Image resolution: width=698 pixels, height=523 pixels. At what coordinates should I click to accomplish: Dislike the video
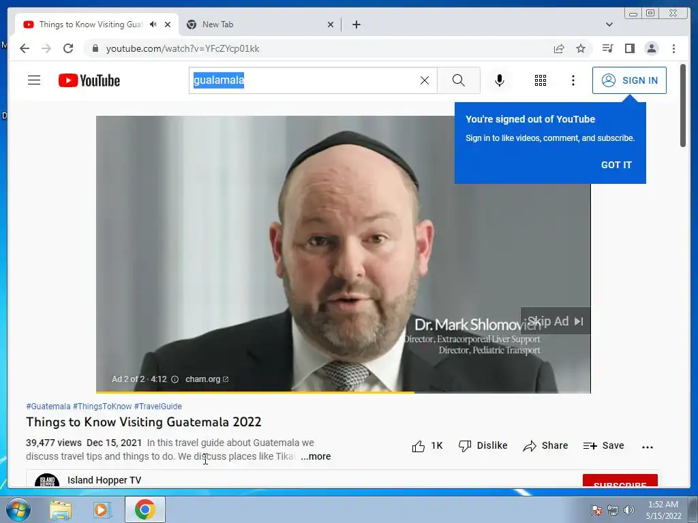coord(483,446)
